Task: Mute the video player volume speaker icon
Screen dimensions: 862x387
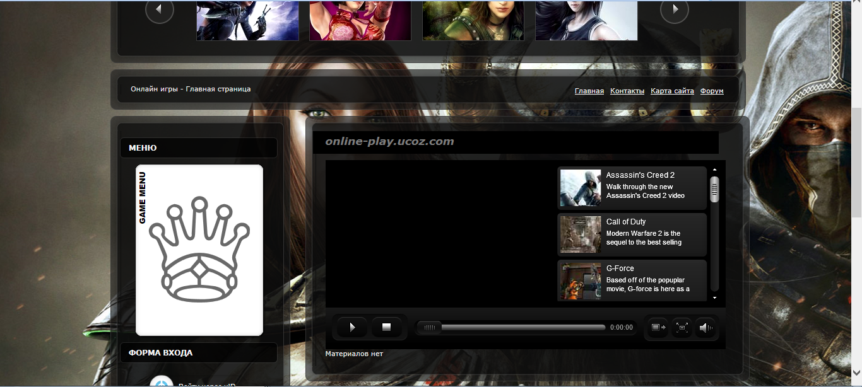Action: tap(706, 327)
